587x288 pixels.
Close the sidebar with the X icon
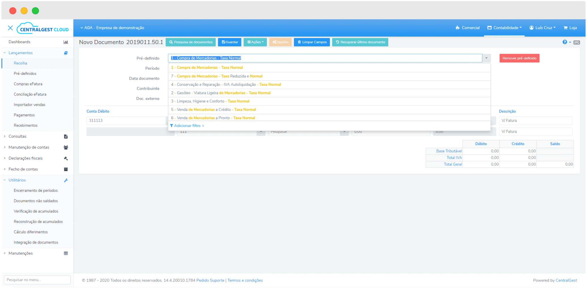click(x=10, y=28)
